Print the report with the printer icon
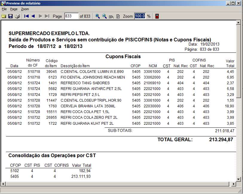243x194 pixels. click(x=17, y=16)
